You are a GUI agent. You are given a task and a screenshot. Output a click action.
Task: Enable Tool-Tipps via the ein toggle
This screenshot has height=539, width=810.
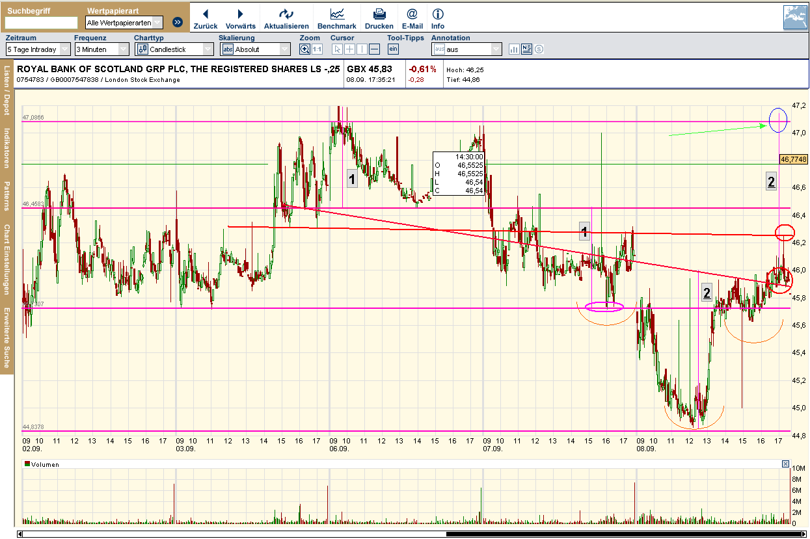pyautogui.click(x=393, y=49)
